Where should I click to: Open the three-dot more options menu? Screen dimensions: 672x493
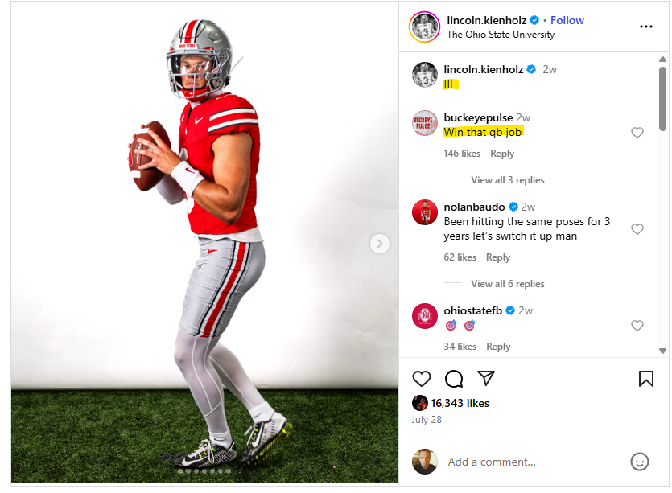click(x=645, y=27)
